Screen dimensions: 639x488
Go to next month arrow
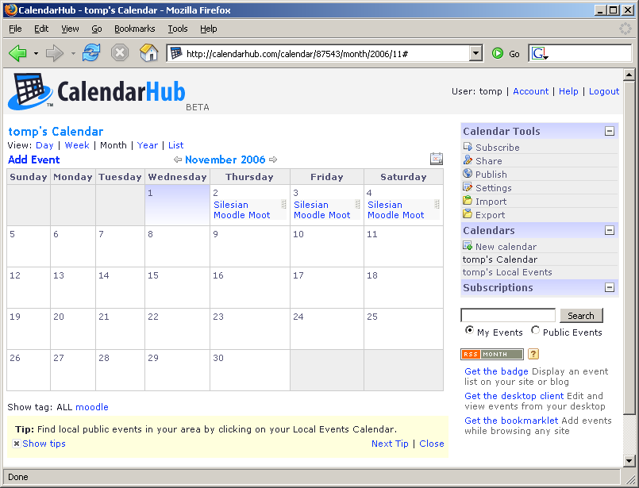tap(273, 159)
